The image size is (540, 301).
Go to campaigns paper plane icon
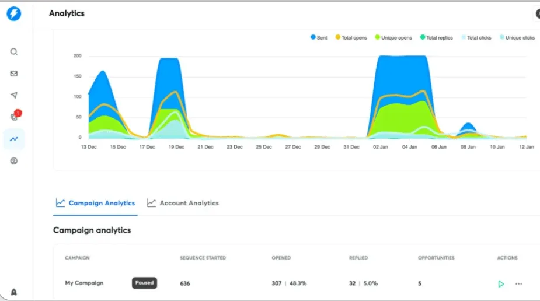(x=14, y=95)
